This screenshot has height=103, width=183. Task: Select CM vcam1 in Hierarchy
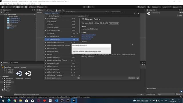coord(13,26)
